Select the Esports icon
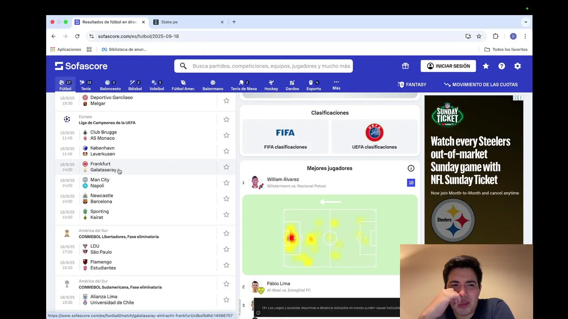Image resolution: width=568 pixels, height=319 pixels. 313,85
